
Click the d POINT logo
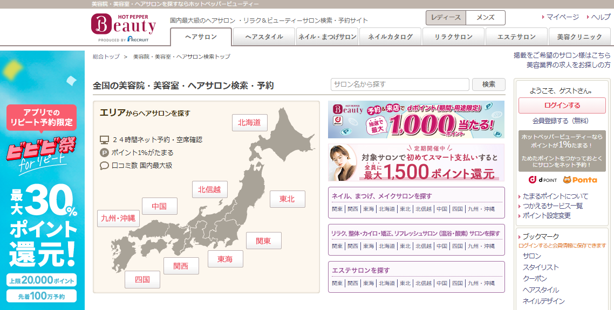click(x=542, y=180)
